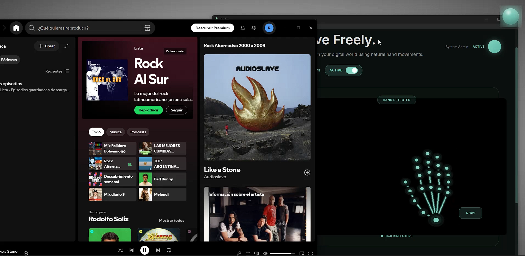The image size is (525, 256).
Task: Open the play queue icon
Action: [x=248, y=254]
